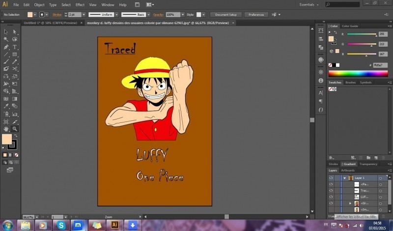Hide the LUF... sublayer
The height and width of the screenshot is (231, 393).
[331, 197]
